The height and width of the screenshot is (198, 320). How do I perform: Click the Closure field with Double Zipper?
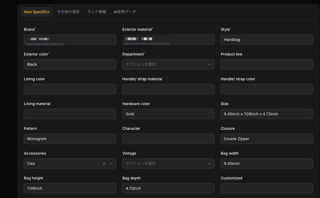coord(266,139)
